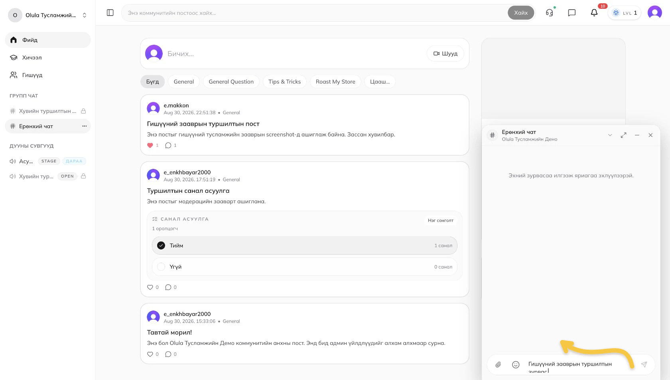
Task: Click the Хайх search button
Action: [x=521, y=13]
